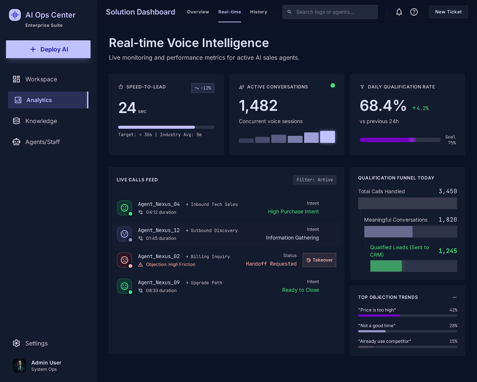477x382 pixels.
Task: Click the AI Ops Center waveform logo
Action: pyautogui.click(x=15, y=15)
